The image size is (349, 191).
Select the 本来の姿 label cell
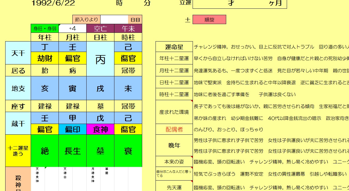pos(174,162)
